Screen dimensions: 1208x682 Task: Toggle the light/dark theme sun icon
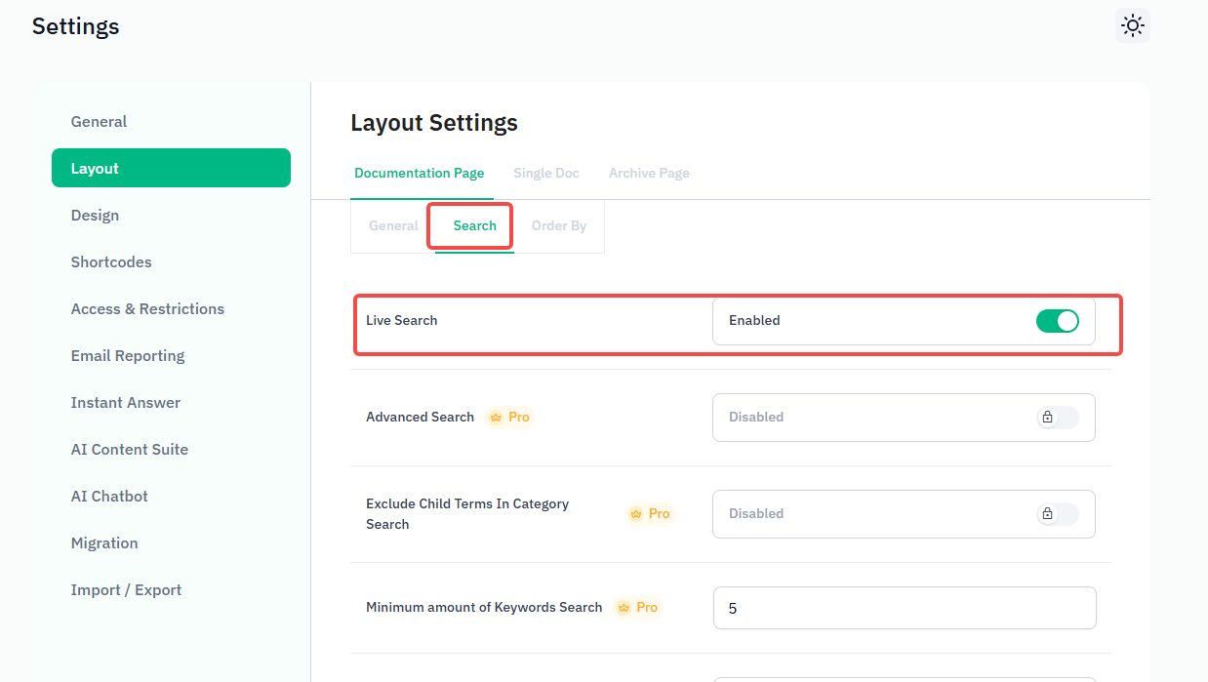[1132, 25]
